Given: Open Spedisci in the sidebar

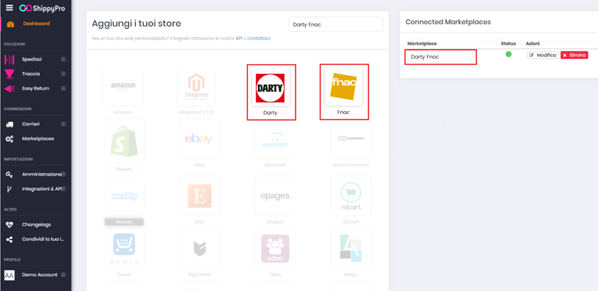Looking at the screenshot, I should pyautogui.click(x=32, y=60).
